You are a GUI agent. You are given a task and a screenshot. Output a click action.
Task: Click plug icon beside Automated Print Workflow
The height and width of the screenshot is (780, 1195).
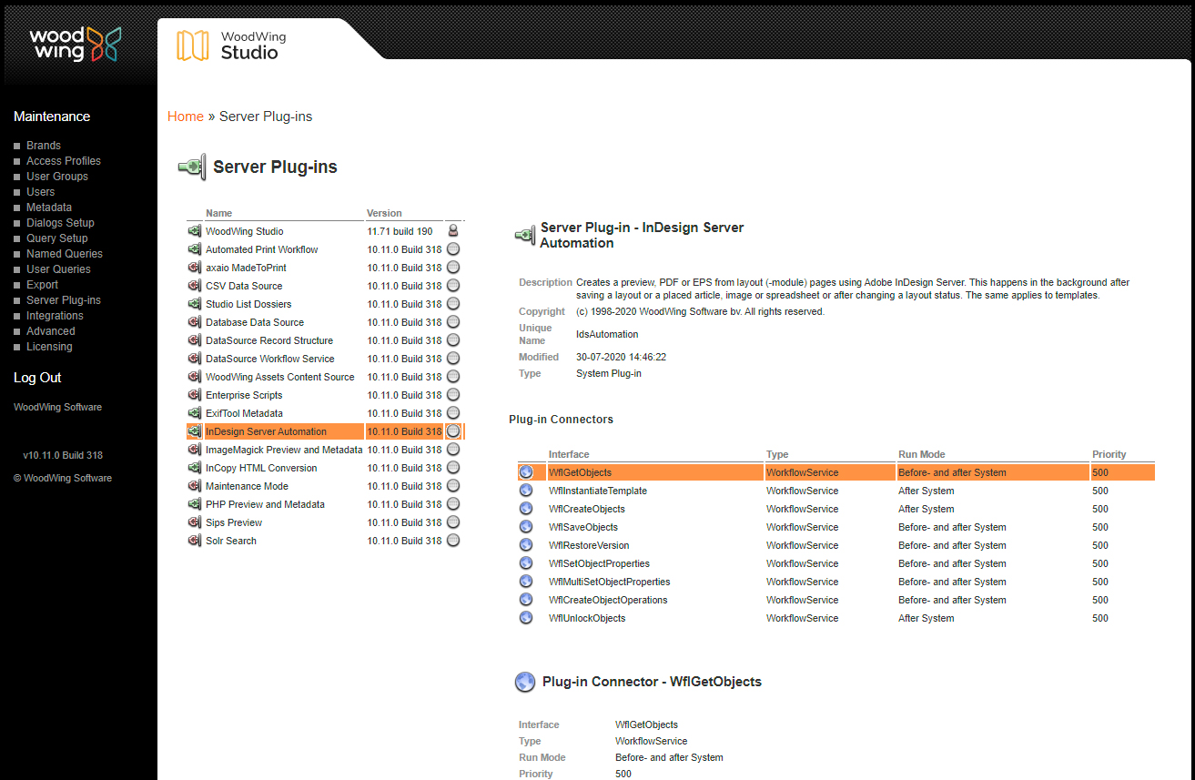[x=194, y=249]
